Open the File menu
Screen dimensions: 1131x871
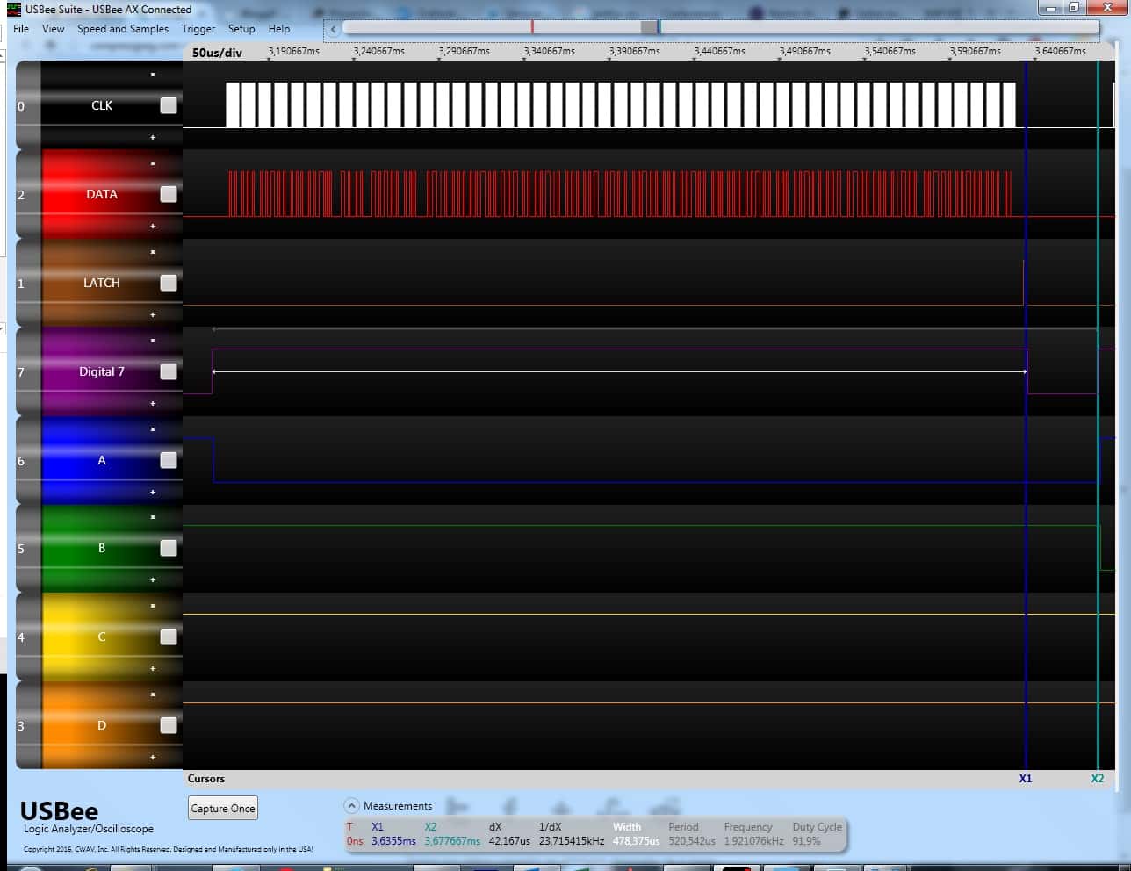pos(21,29)
